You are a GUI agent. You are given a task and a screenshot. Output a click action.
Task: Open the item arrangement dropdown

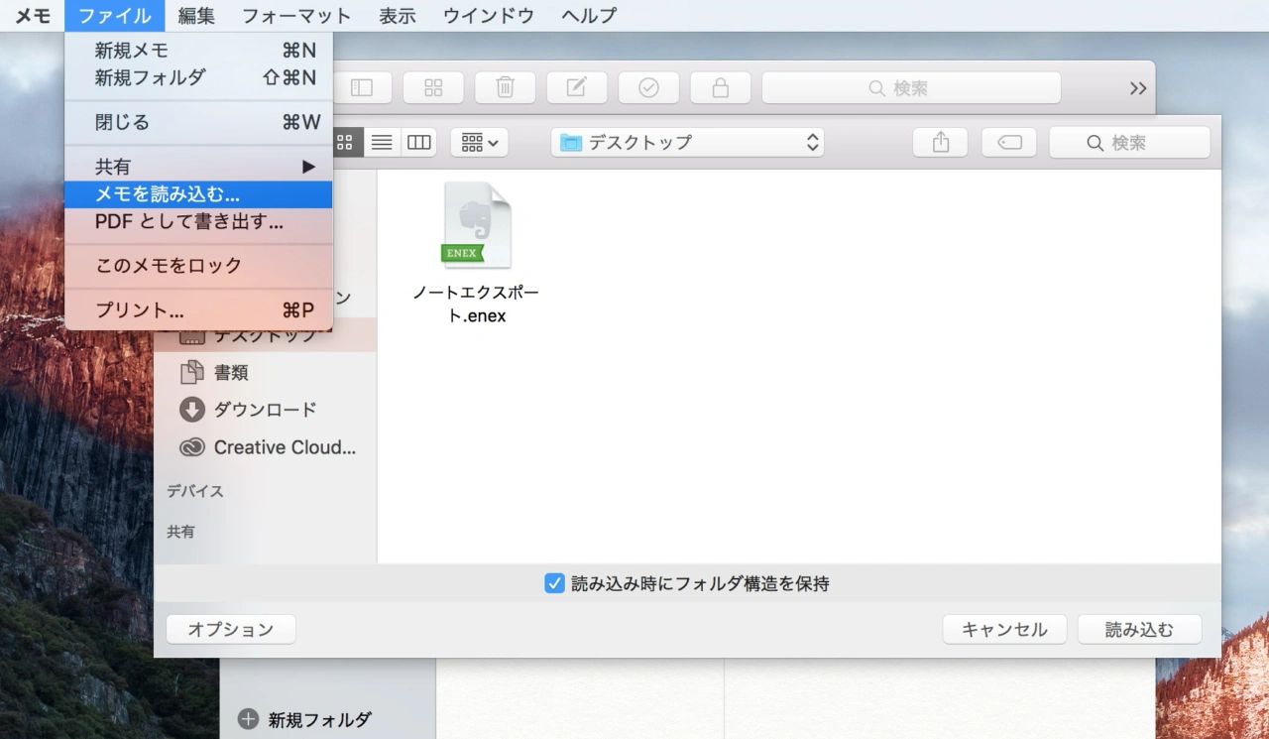[x=479, y=142]
